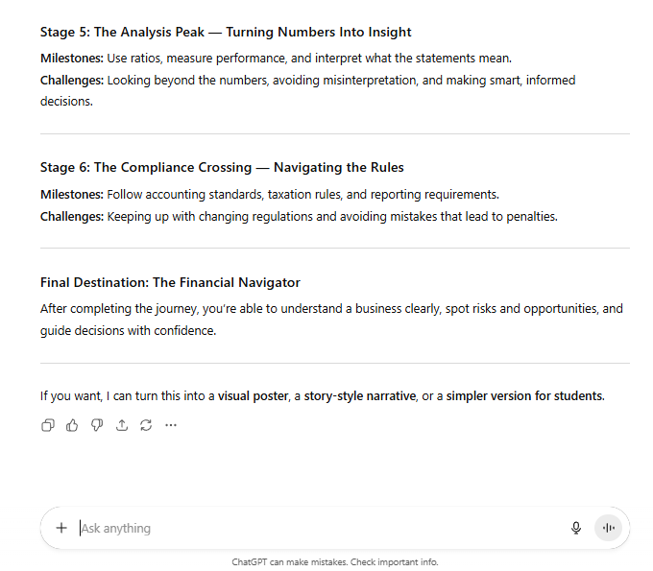Image resolution: width=653 pixels, height=571 pixels.
Task: Launch voice mode using waveform button
Action: coord(608,528)
